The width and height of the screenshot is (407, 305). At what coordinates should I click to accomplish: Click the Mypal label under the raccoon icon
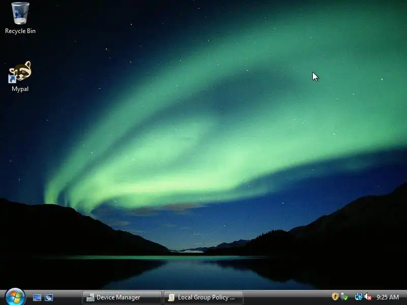[20, 89]
